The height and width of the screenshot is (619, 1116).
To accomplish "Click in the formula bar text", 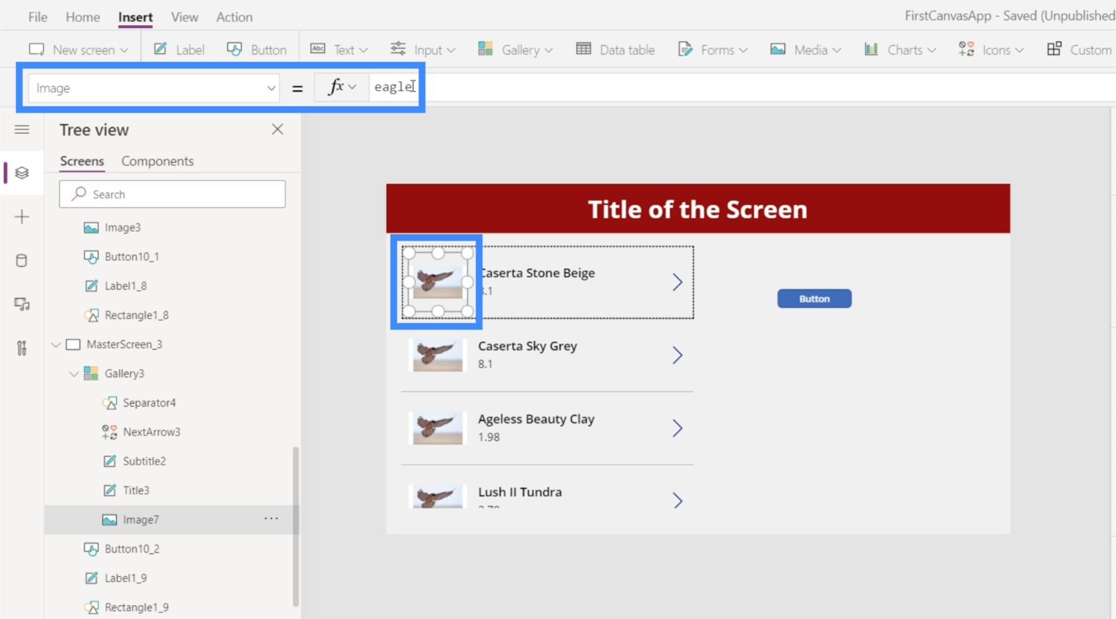I will point(394,87).
